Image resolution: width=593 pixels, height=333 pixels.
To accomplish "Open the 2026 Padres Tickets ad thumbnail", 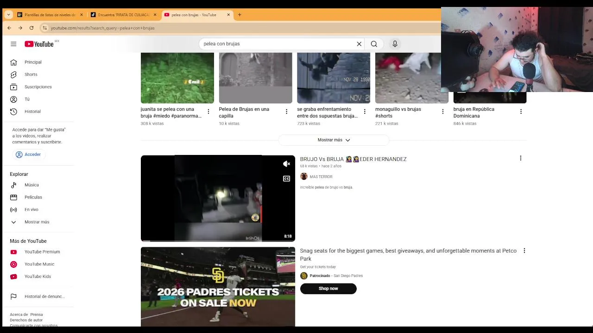I will point(218,287).
